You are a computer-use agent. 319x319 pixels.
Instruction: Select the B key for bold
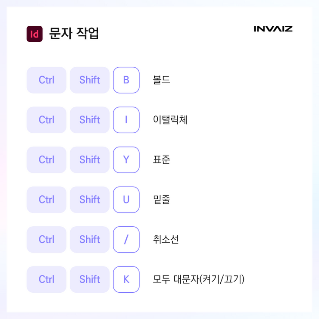(126, 80)
